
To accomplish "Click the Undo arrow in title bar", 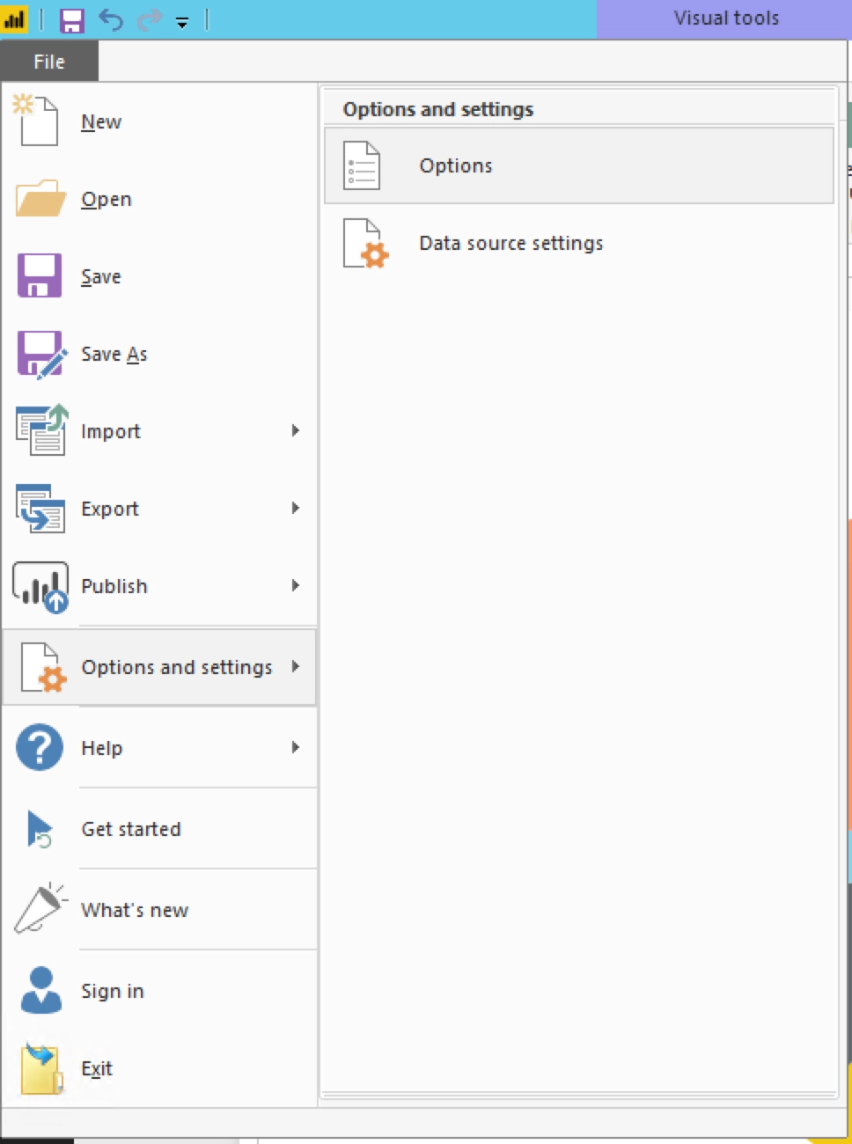I will tap(111, 19).
